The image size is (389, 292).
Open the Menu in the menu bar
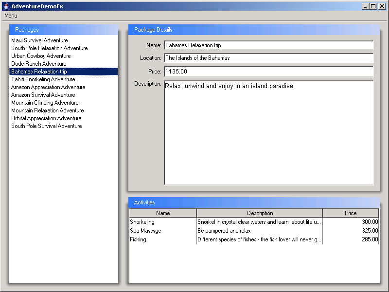pyautogui.click(x=11, y=16)
